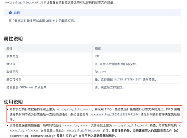Viewport: 187px width, 138px height.
Task: Click the 说明 note title
Action: pos(17,13)
